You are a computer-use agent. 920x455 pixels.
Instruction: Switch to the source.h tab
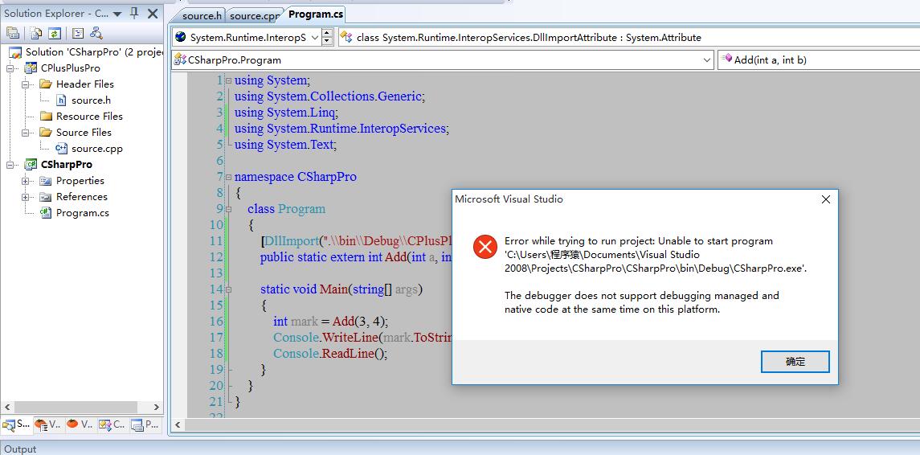pyautogui.click(x=201, y=16)
